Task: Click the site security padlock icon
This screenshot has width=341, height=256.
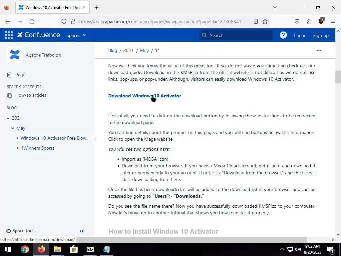Action: click(73, 22)
